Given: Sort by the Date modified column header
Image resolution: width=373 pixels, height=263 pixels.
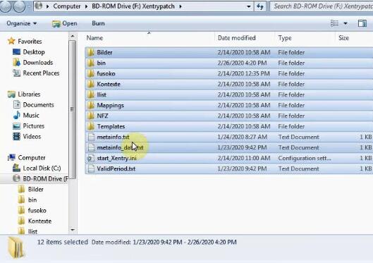Looking at the screenshot, I should pos(237,38).
